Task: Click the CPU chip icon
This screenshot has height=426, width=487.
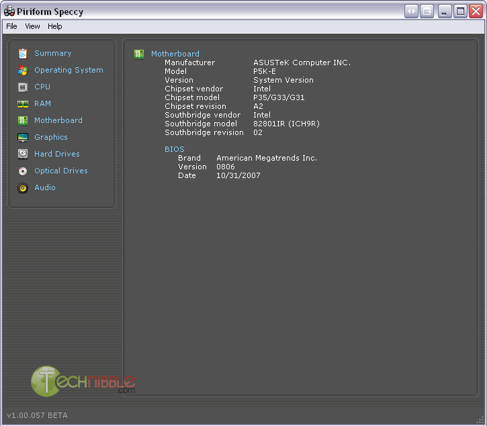Action: (23, 87)
